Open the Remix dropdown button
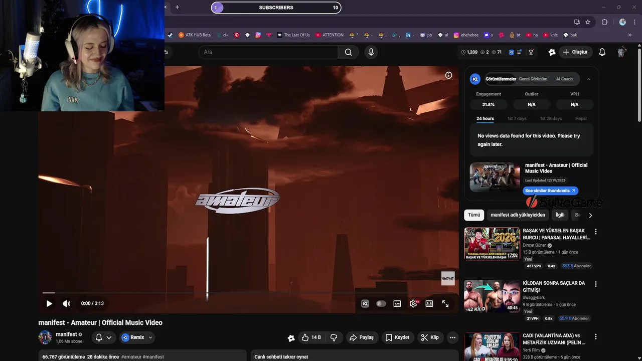The width and height of the screenshot is (642, 361). click(137, 337)
